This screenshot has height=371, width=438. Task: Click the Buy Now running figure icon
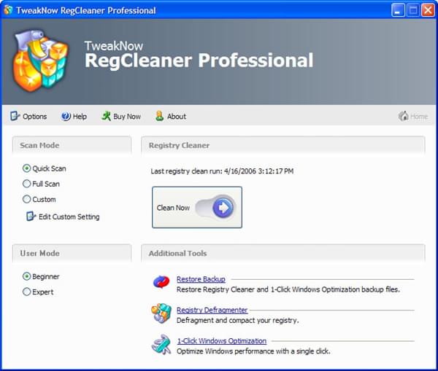click(x=106, y=116)
